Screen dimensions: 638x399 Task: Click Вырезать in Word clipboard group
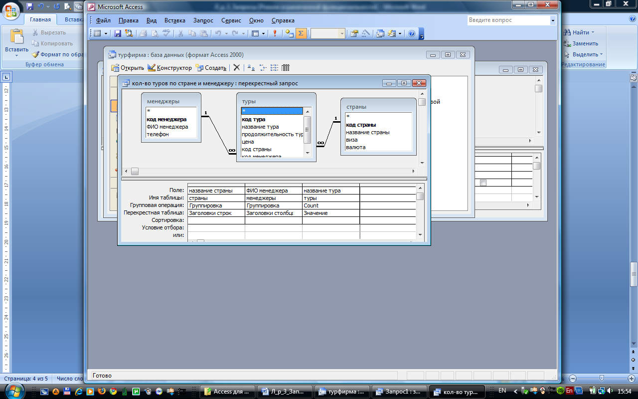point(49,32)
